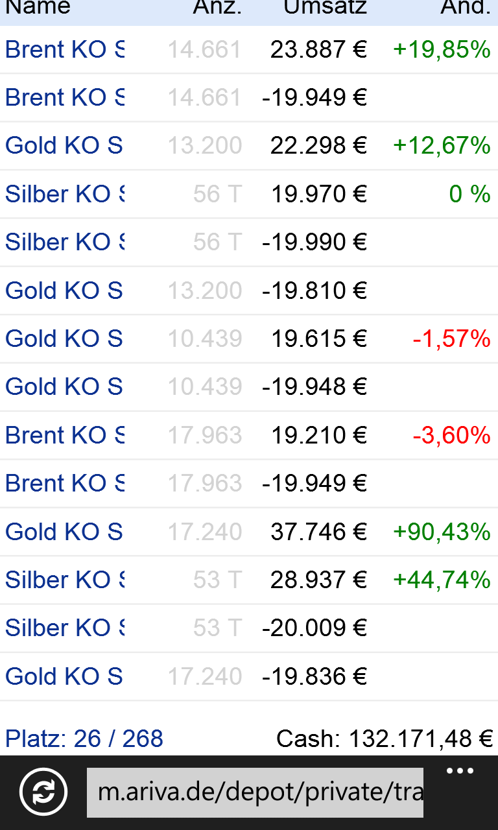The image size is (498, 830).
Task: Click Gold KO link with -19.810 € turnover
Action: [64, 290]
